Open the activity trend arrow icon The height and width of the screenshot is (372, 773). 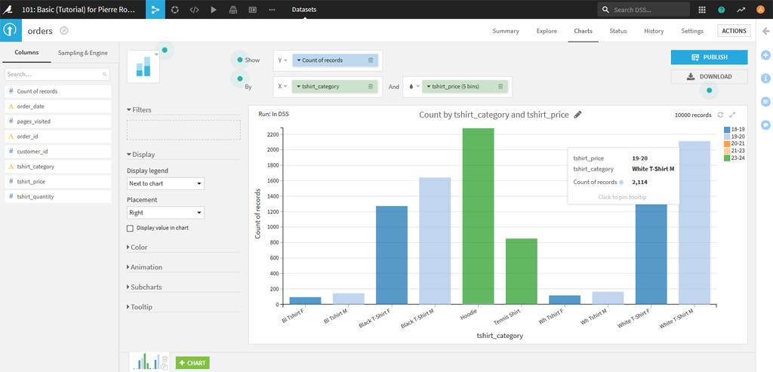(x=741, y=9)
